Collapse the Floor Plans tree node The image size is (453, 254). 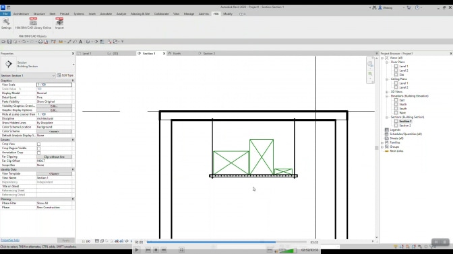click(387, 62)
